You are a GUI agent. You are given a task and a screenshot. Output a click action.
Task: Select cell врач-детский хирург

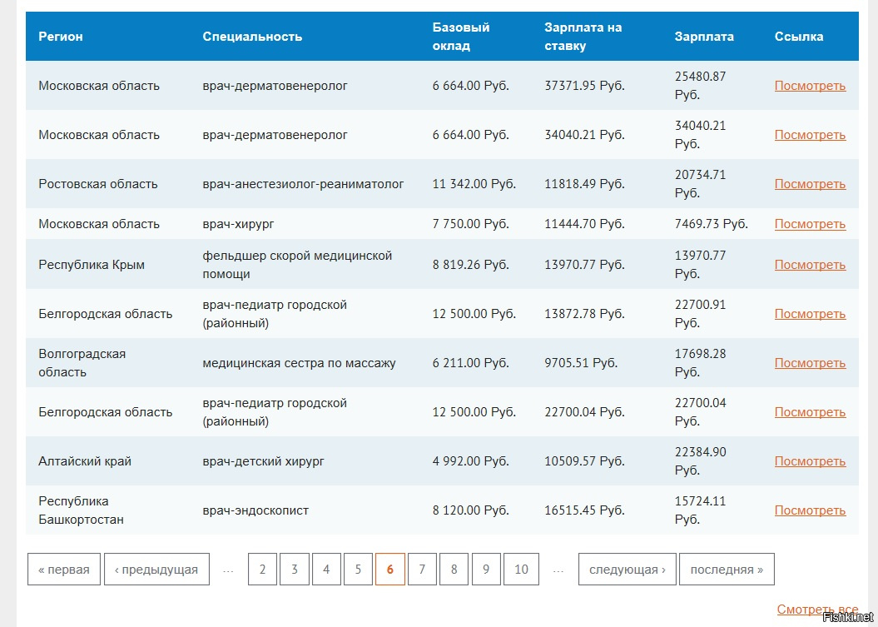click(263, 461)
